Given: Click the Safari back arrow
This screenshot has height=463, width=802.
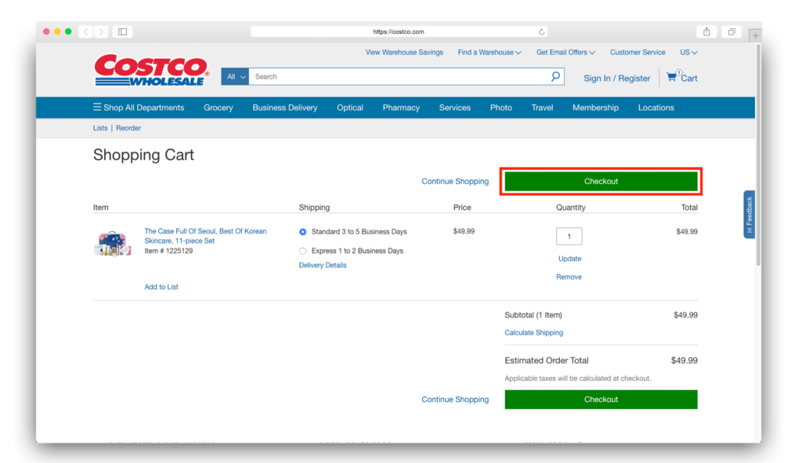Looking at the screenshot, I should point(86,31).
